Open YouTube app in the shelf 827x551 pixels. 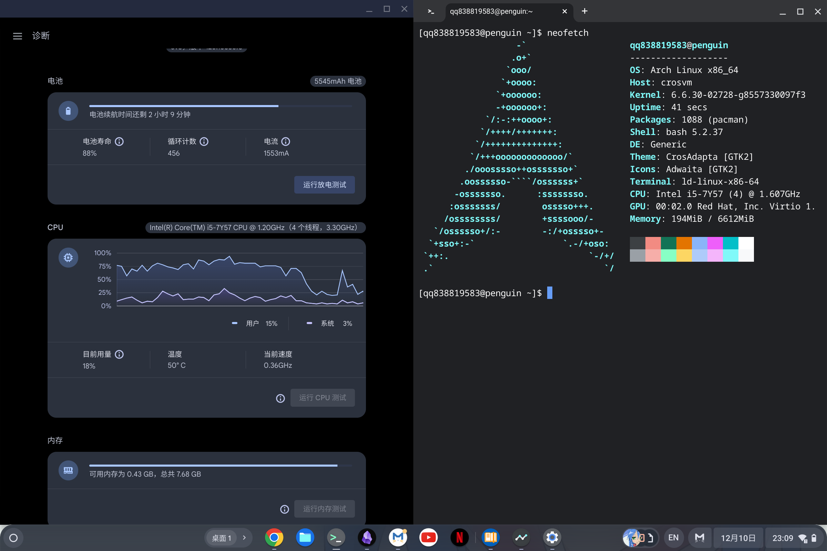click(x=428, y=538)
